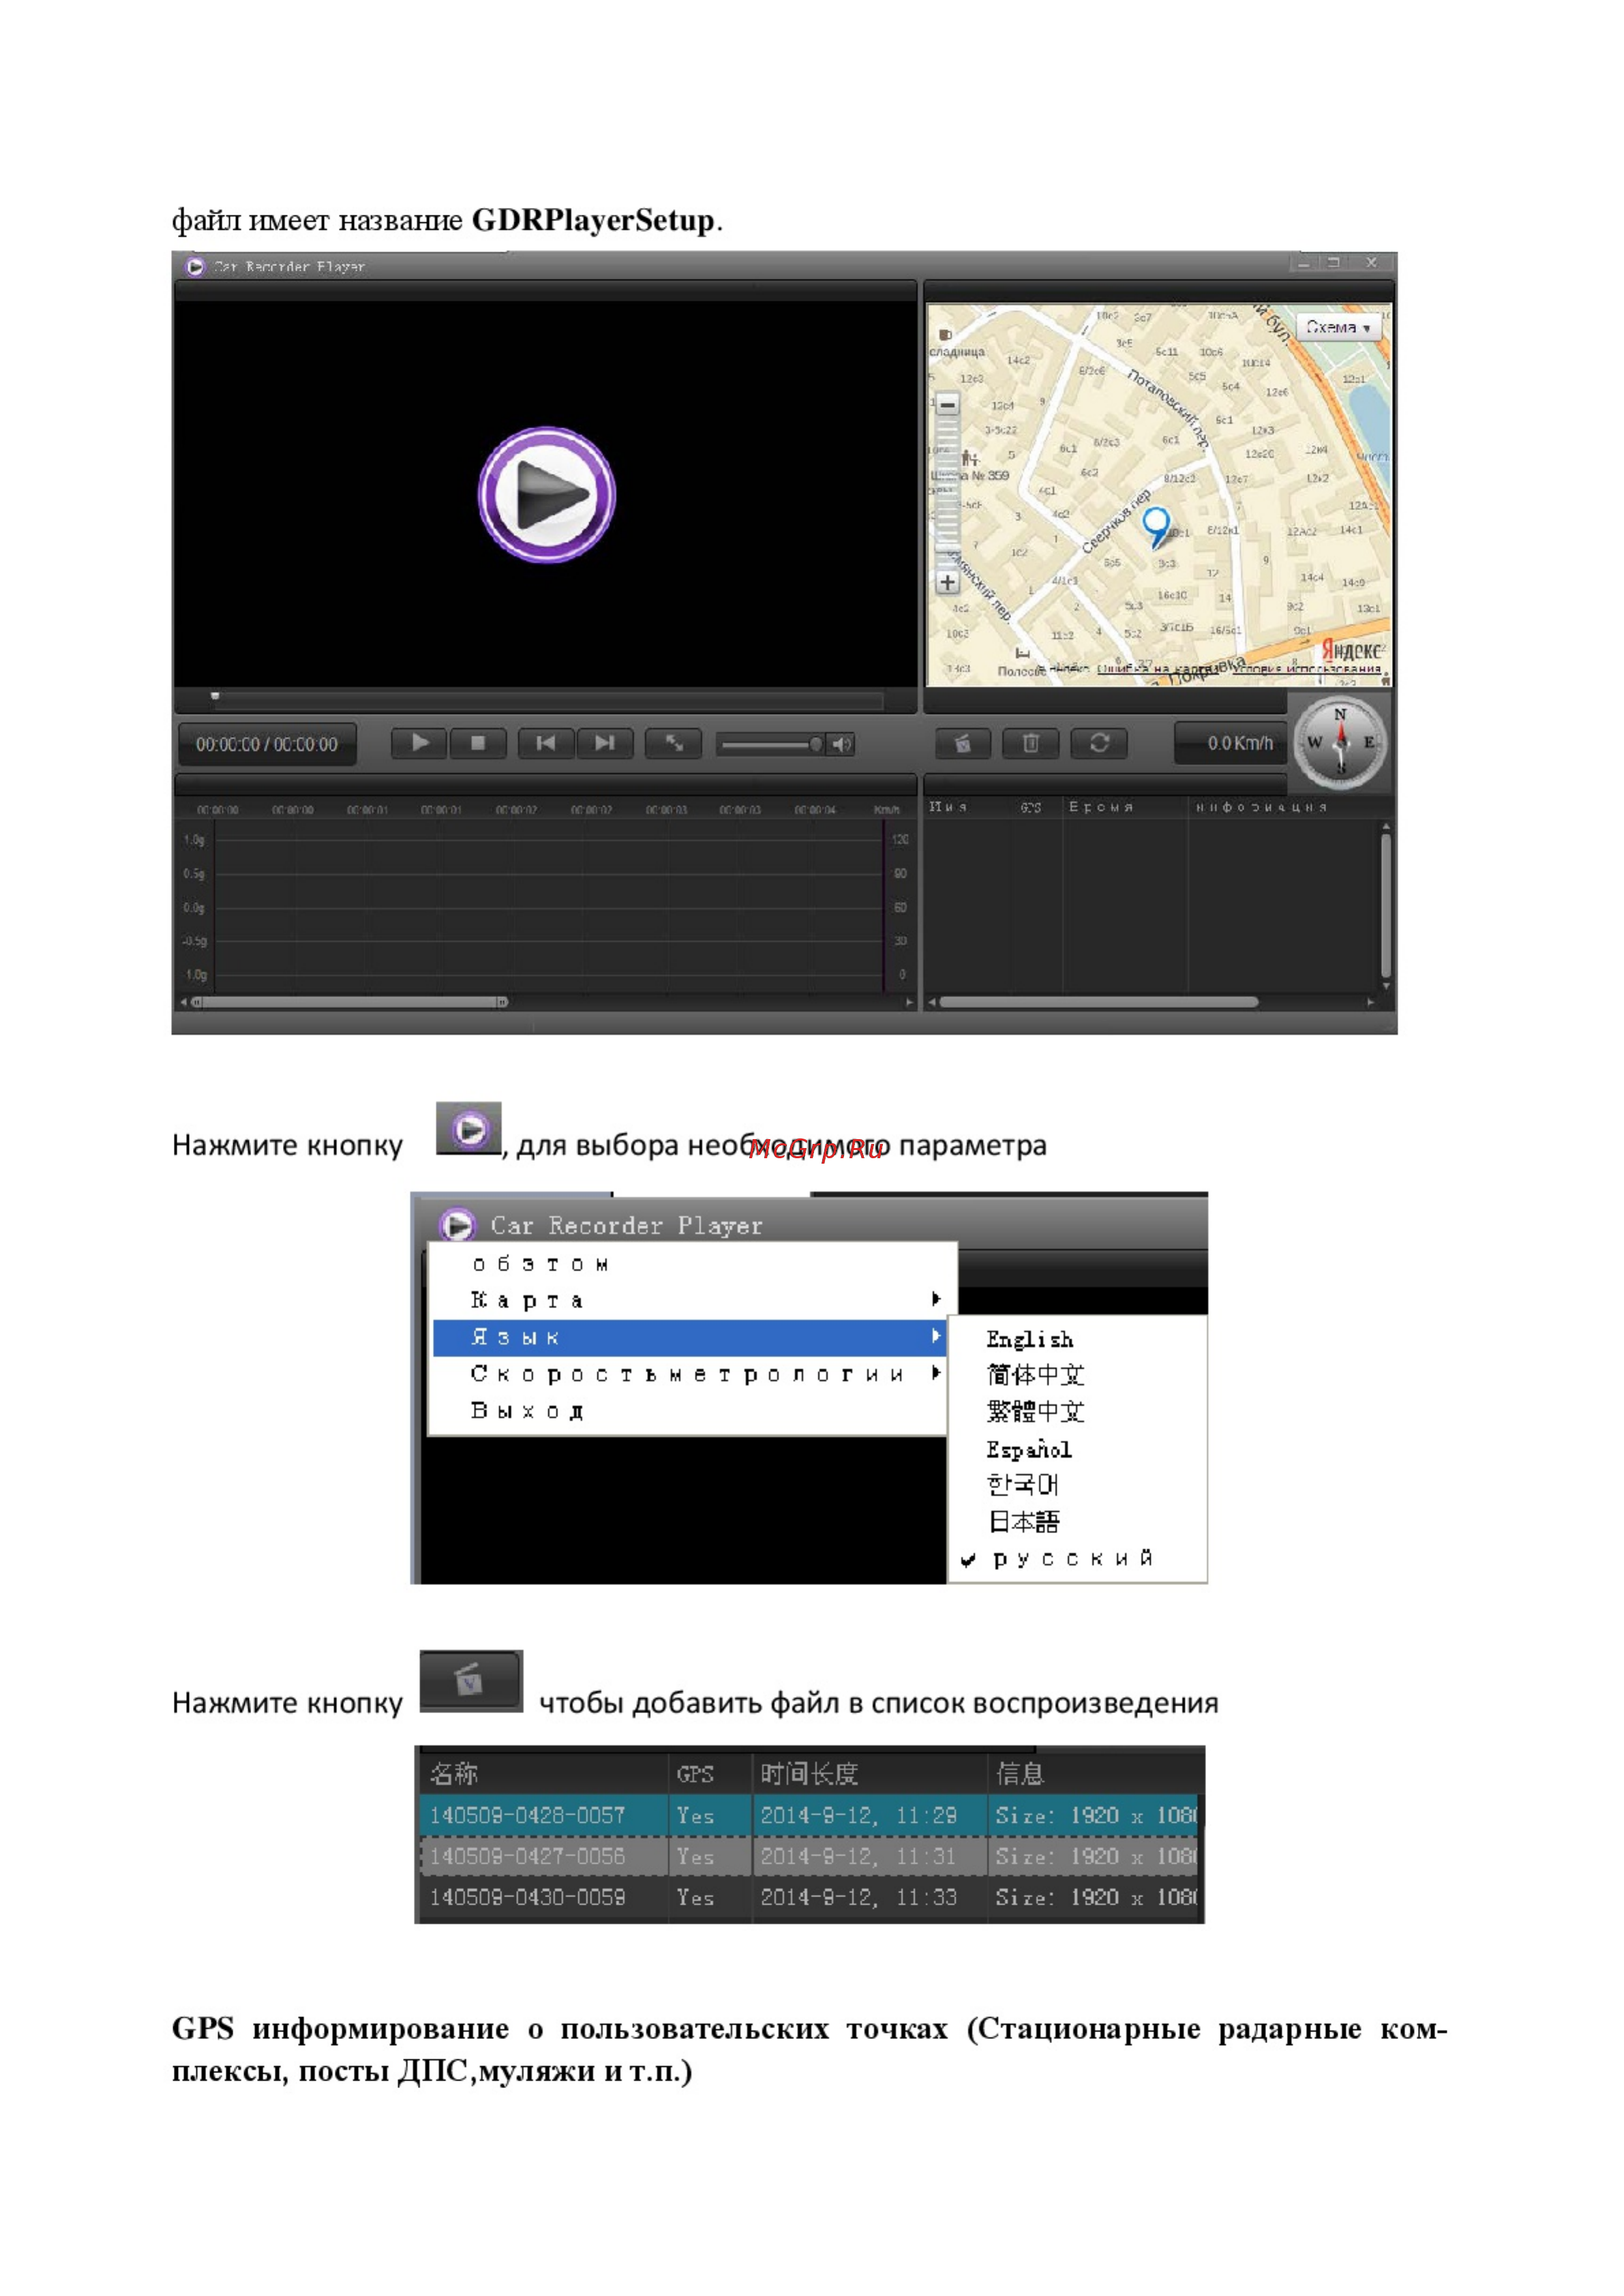
Task: Choose English language
Action: 1029,1339
